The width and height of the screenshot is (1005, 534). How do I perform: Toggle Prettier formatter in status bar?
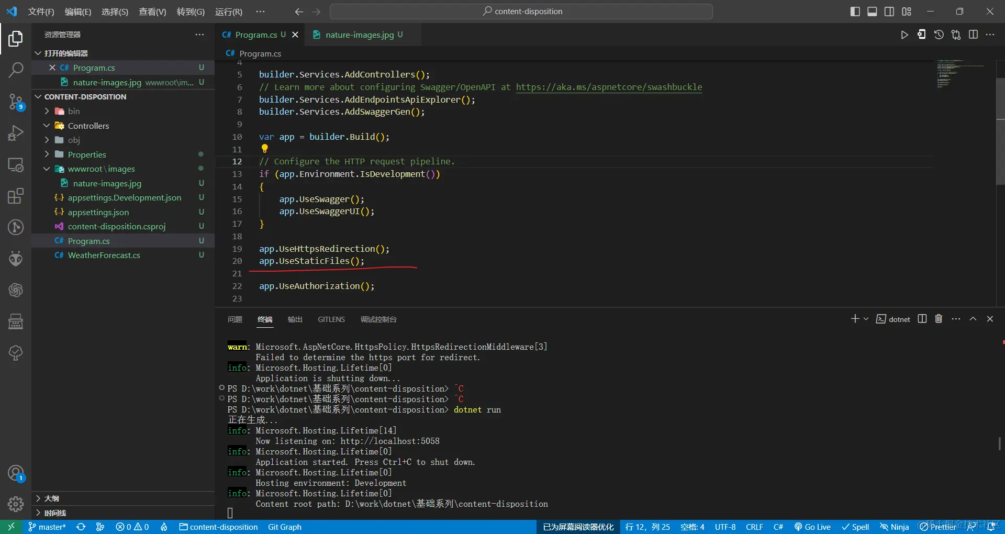[938, 527]
